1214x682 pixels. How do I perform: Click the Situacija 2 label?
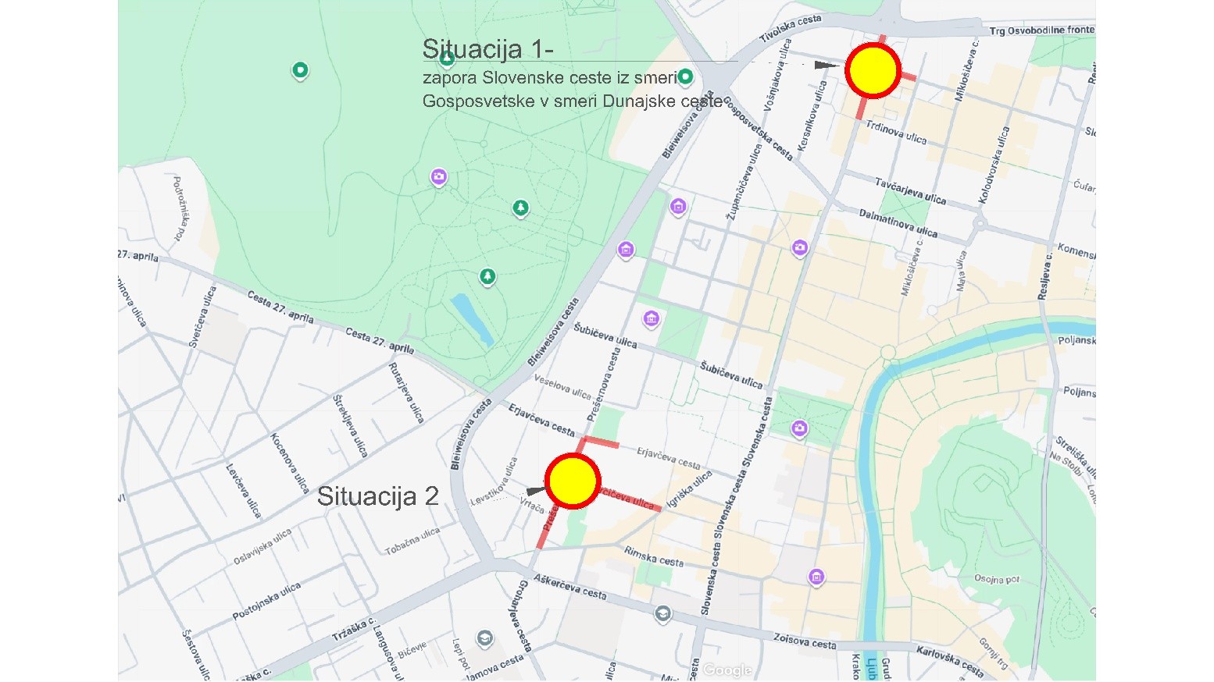(378, 496)
